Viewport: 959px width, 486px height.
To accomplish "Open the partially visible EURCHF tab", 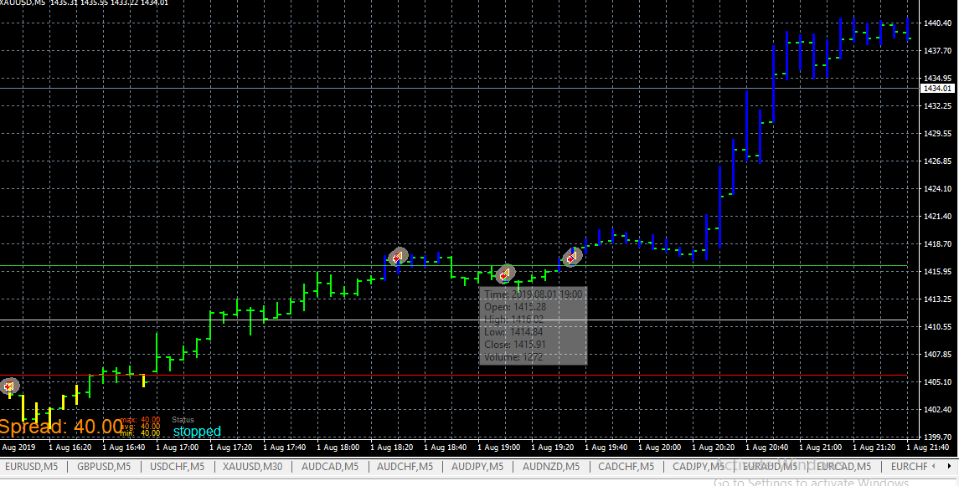I will coord(909,467).
